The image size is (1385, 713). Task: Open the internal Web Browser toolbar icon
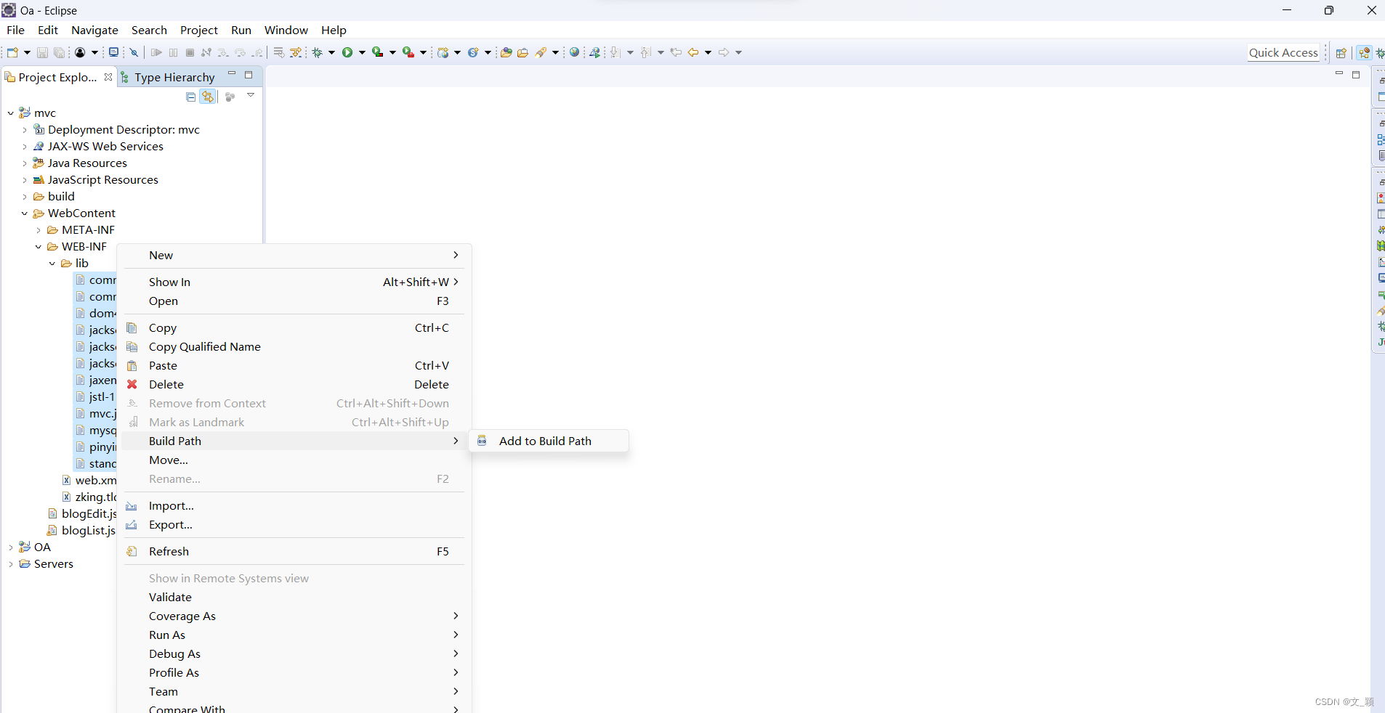pos(574,52)
